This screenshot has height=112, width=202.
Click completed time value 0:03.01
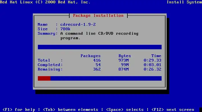point(152,65)
